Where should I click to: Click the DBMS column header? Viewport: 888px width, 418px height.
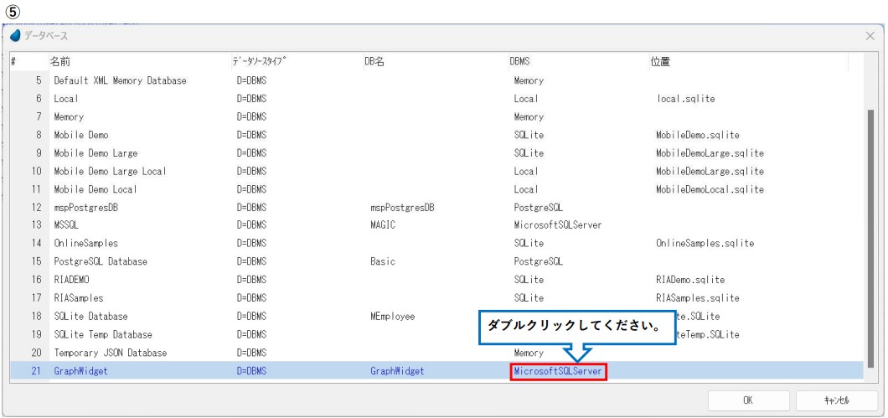coord(519,62)
